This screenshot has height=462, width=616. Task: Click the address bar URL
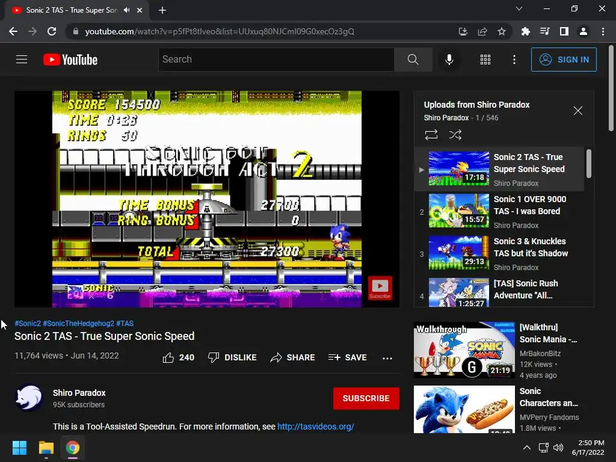(x=220, y=31)
